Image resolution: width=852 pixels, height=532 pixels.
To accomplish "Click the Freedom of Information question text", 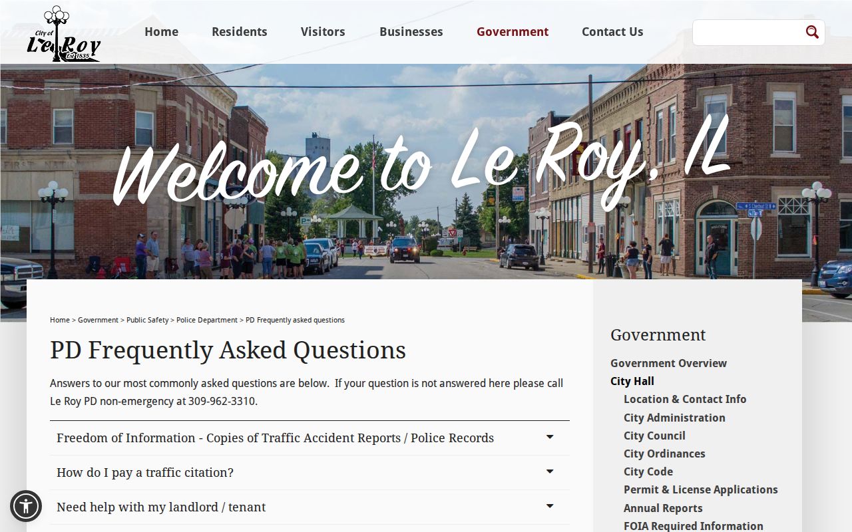I will click(x=275, y=438).
